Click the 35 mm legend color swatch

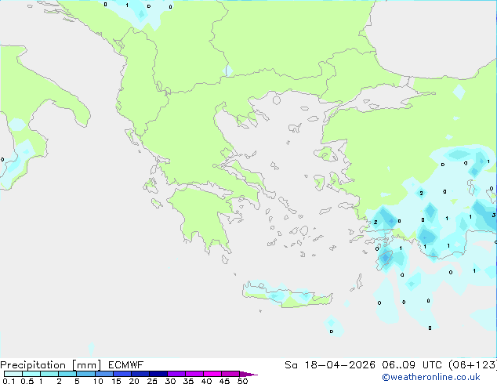194,374
